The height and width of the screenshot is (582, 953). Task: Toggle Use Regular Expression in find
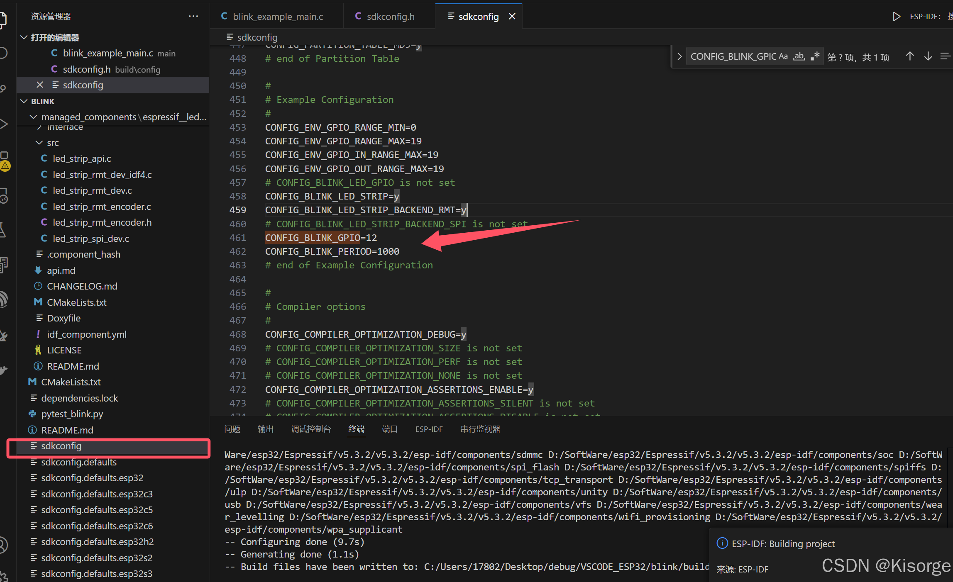click(815, 56)
